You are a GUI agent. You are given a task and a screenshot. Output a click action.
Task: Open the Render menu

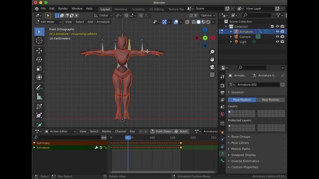click(63, 9)
